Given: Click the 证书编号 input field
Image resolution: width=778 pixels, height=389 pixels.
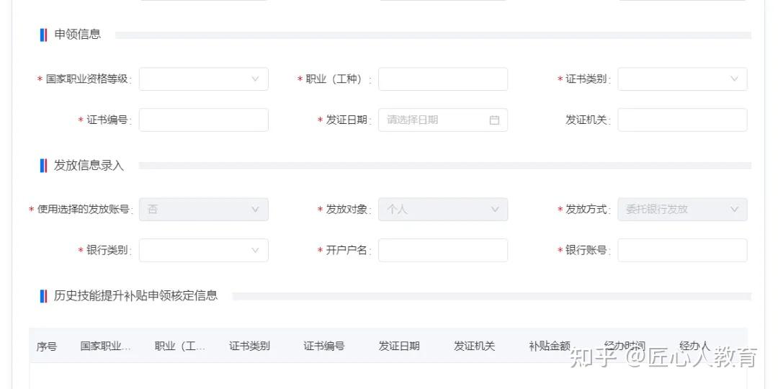Looking at the screenshot, I should point(203,120).
